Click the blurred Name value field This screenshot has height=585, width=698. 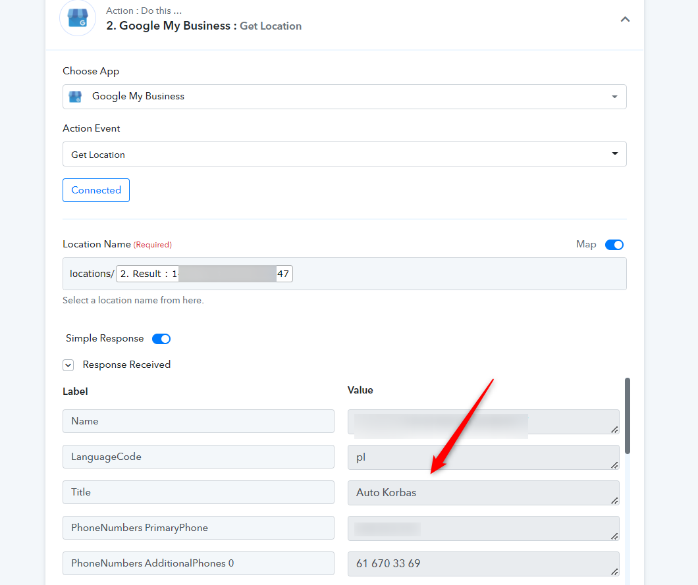tap(483, 422)
